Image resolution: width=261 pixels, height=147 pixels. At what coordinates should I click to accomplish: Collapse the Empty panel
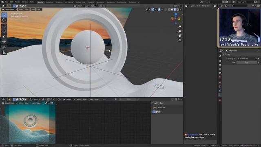[x=224, y=54]
